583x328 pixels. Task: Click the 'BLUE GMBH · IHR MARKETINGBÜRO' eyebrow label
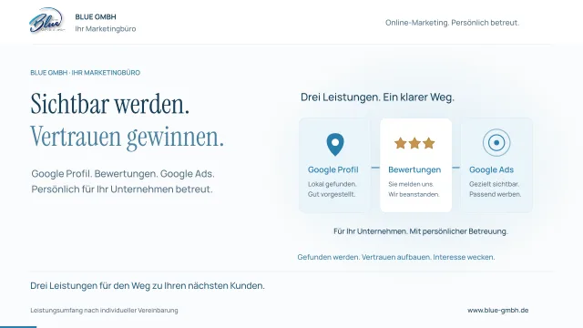(x=85, y=73)
